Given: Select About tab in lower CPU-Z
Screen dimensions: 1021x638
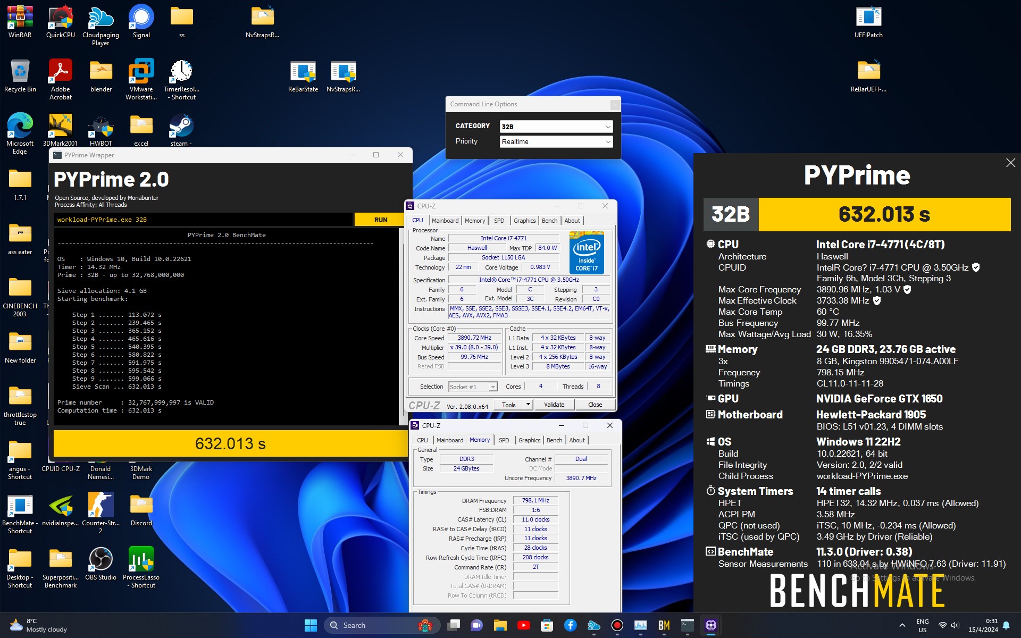Looking at the screenshot, I should (x=577, y=440).
